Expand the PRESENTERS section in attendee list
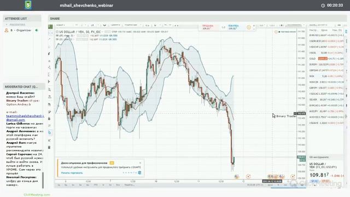The image size is (350, 197). [7, 25]
